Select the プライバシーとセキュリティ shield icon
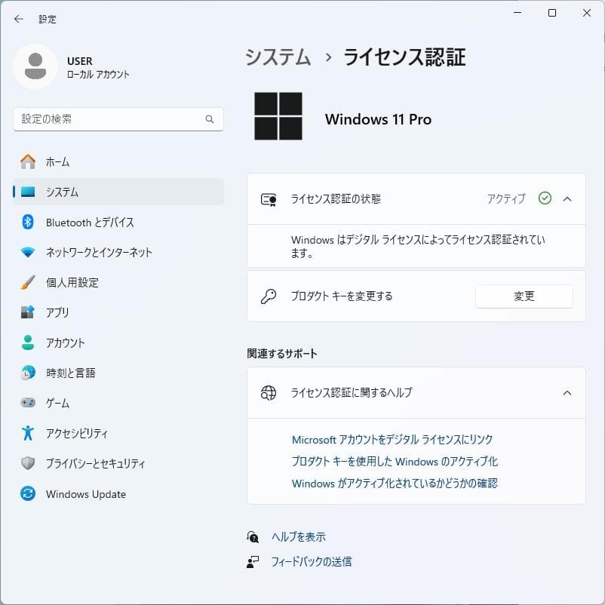 point(28,464)
